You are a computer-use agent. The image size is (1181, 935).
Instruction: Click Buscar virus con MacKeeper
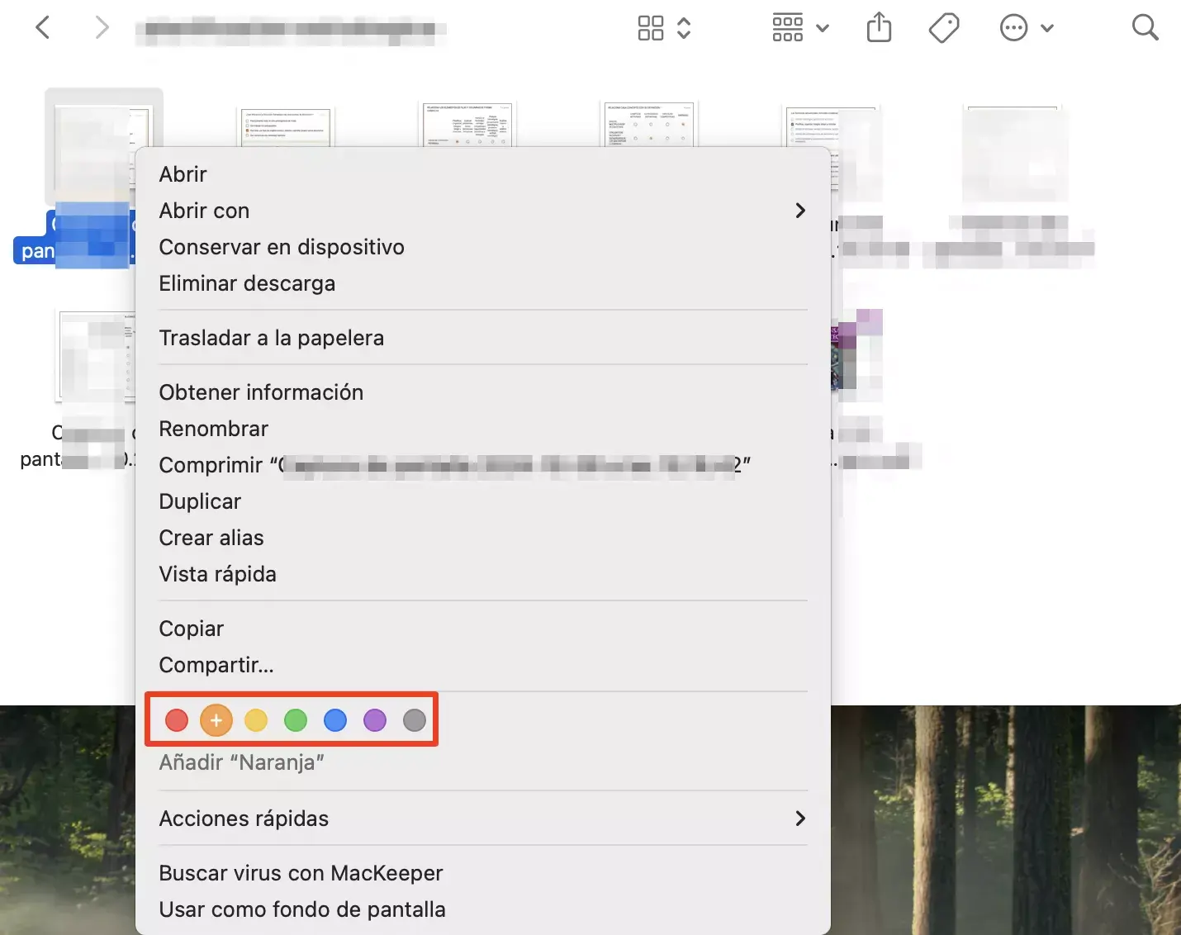click(301, 873)
